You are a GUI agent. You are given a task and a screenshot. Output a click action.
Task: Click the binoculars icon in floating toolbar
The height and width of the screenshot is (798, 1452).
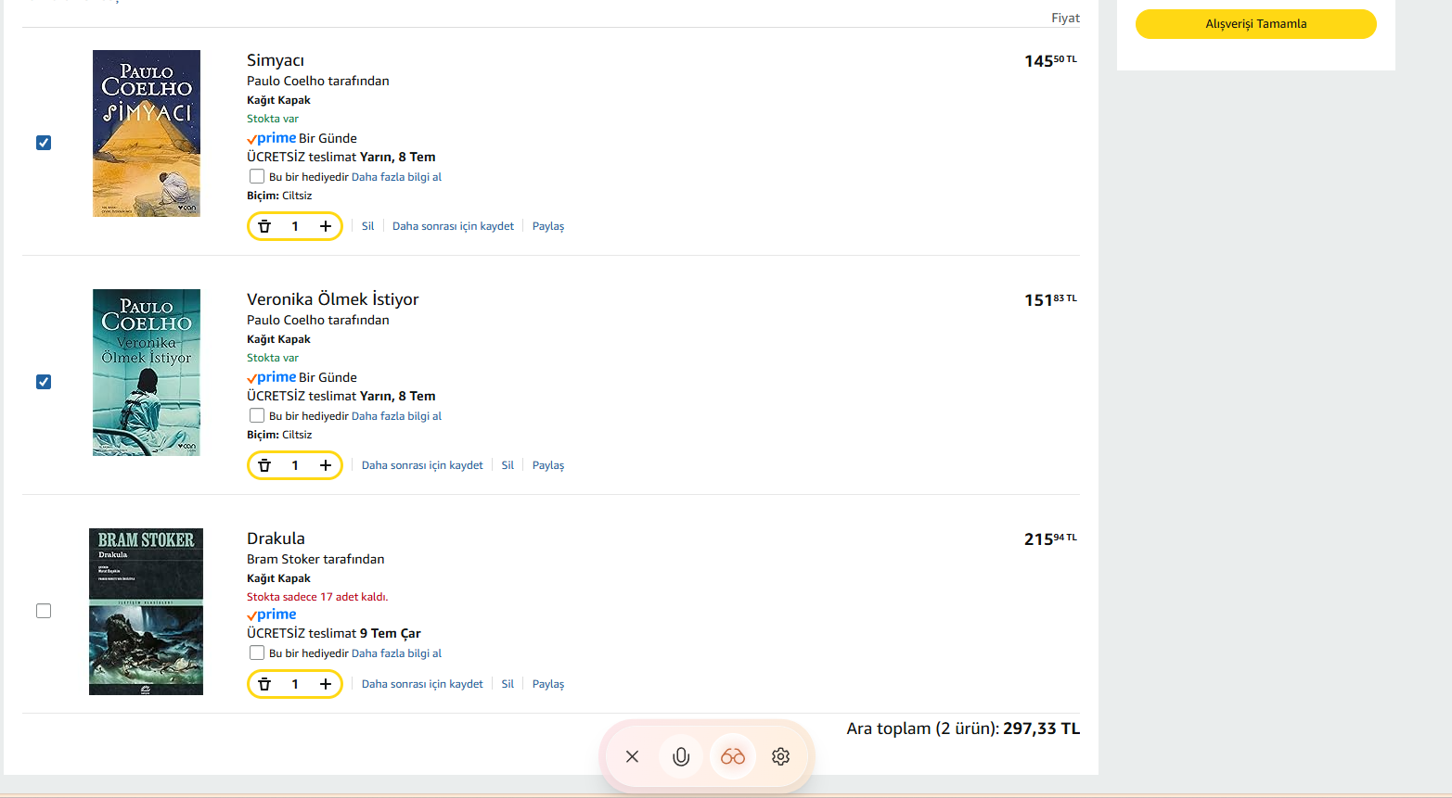(733, 756)
